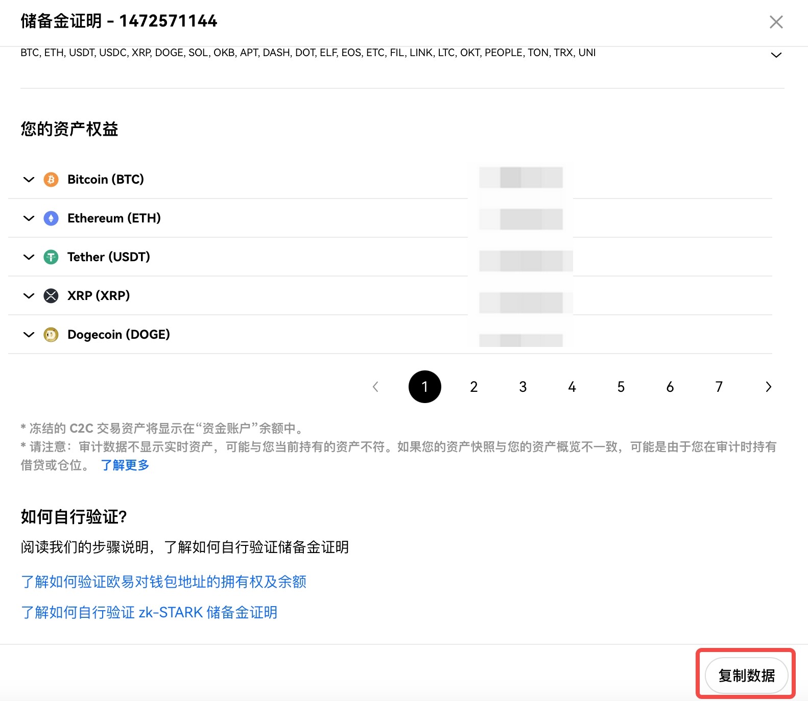The image size is (808, 701).
Task: Expand the Tether (USDT) row chevron
Action: [29, 257]
